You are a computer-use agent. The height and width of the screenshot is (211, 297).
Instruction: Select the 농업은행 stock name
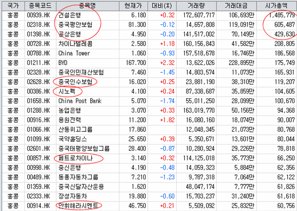tap(70, 110)
